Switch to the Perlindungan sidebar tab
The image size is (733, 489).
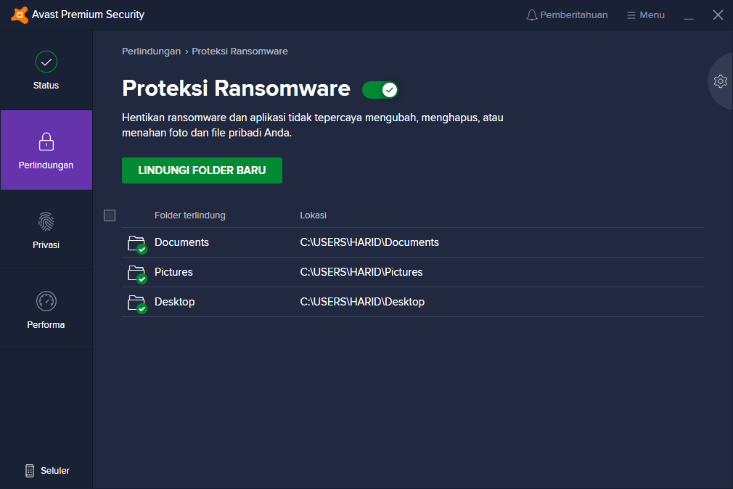pyautogui.click(x=46, y=150)
